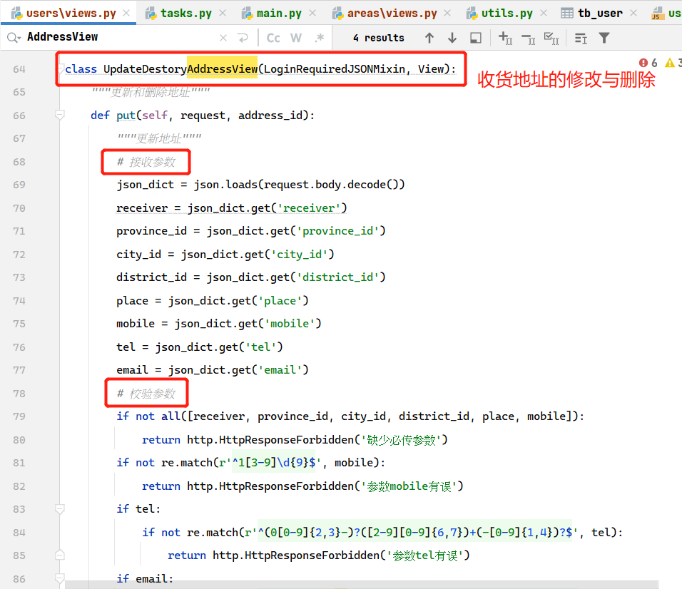Collapse the 'if tel:' block fold
Screen dimensions: 682x589
click(x=60, y=509)
